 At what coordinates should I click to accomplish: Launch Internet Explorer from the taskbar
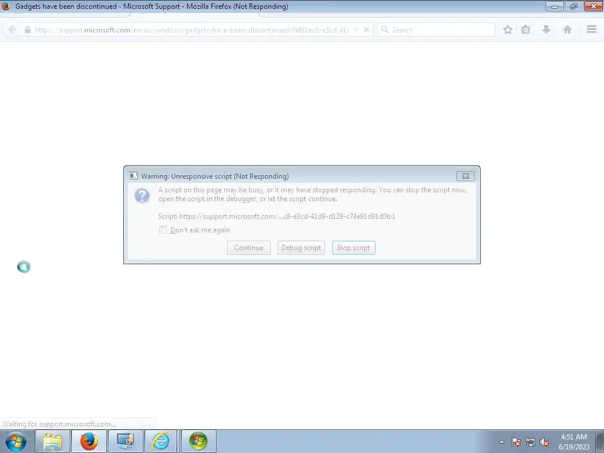pos(160,441)
